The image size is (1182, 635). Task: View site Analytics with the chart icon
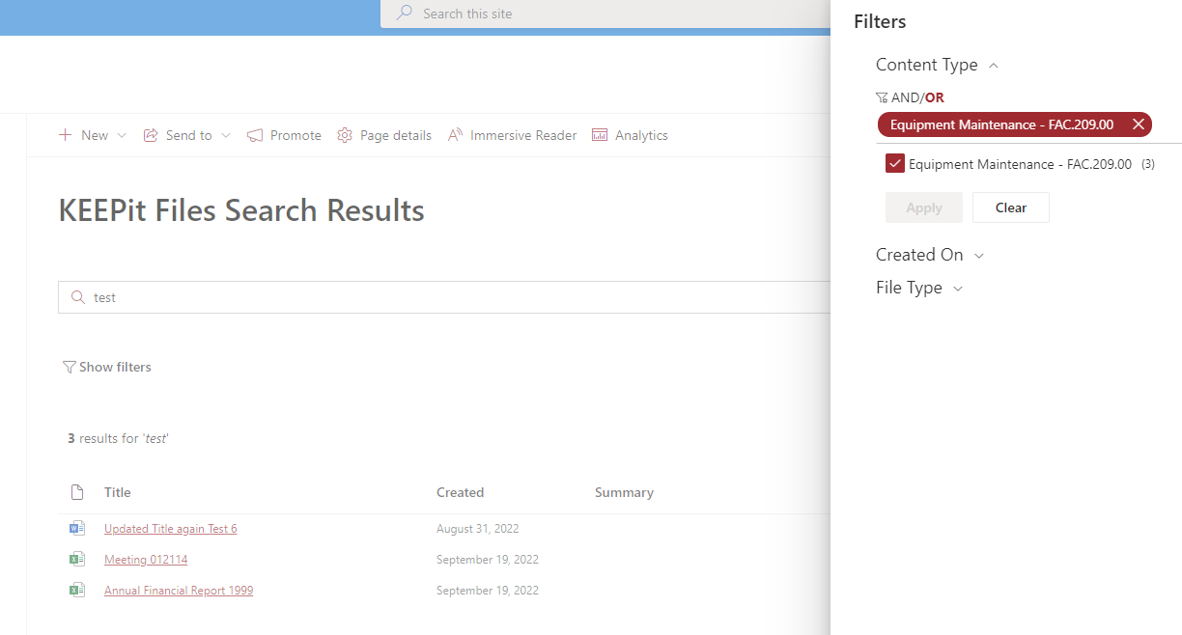[600, 135]
